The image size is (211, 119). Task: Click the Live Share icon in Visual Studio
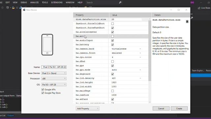click(x=199, y=8)
